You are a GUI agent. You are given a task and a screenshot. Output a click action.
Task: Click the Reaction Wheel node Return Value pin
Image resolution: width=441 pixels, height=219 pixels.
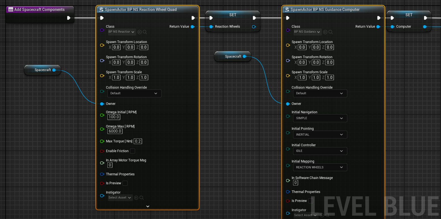(x=192, y=27)
